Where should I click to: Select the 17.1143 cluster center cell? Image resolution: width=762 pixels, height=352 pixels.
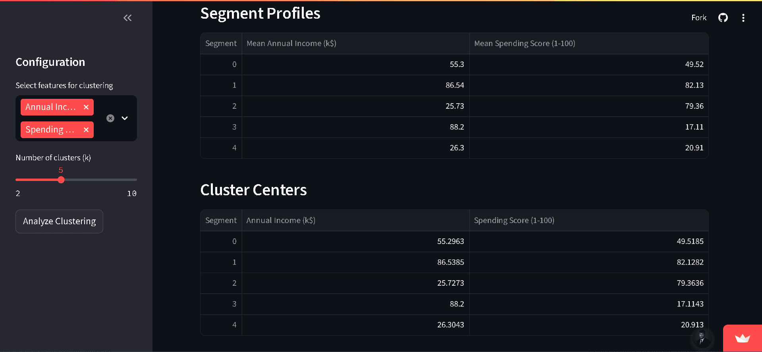point(589,304)
